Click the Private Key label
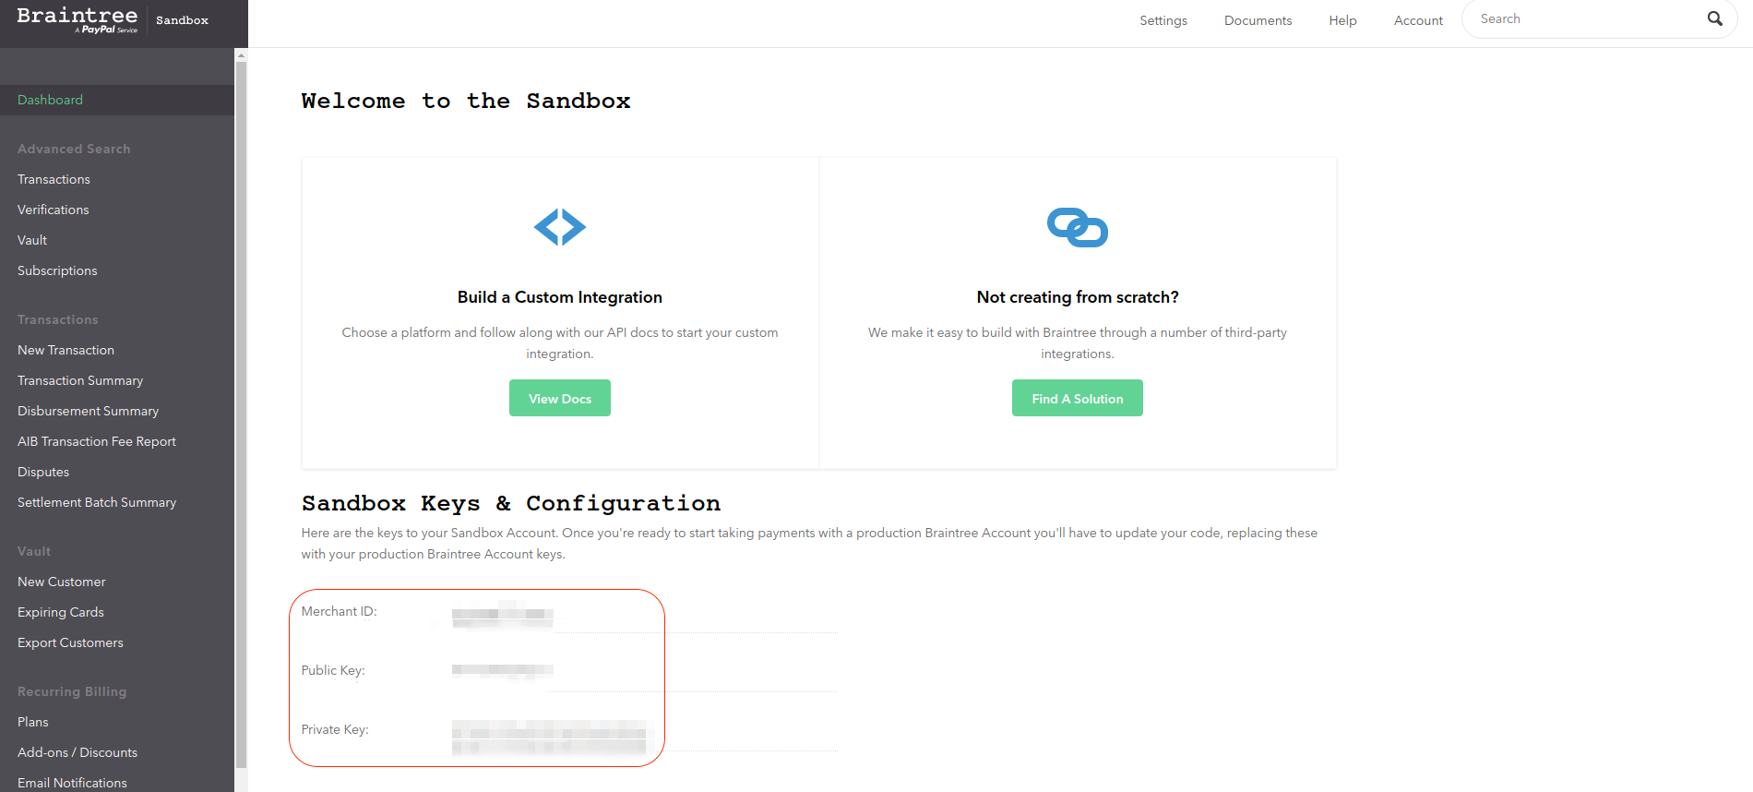The height and width of the screenshot is (792, 1753). coord(335,729)
